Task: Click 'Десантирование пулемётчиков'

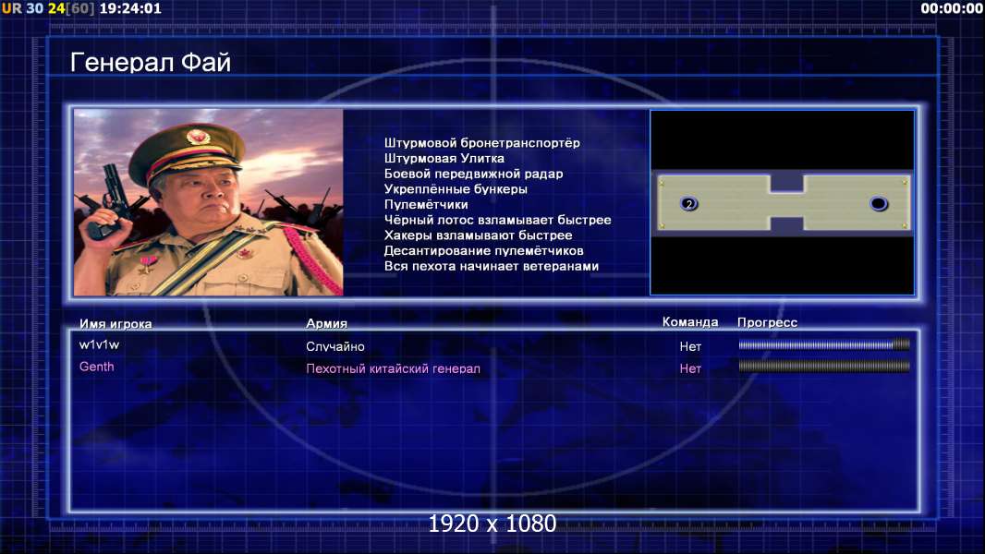Action: [483, 250]
